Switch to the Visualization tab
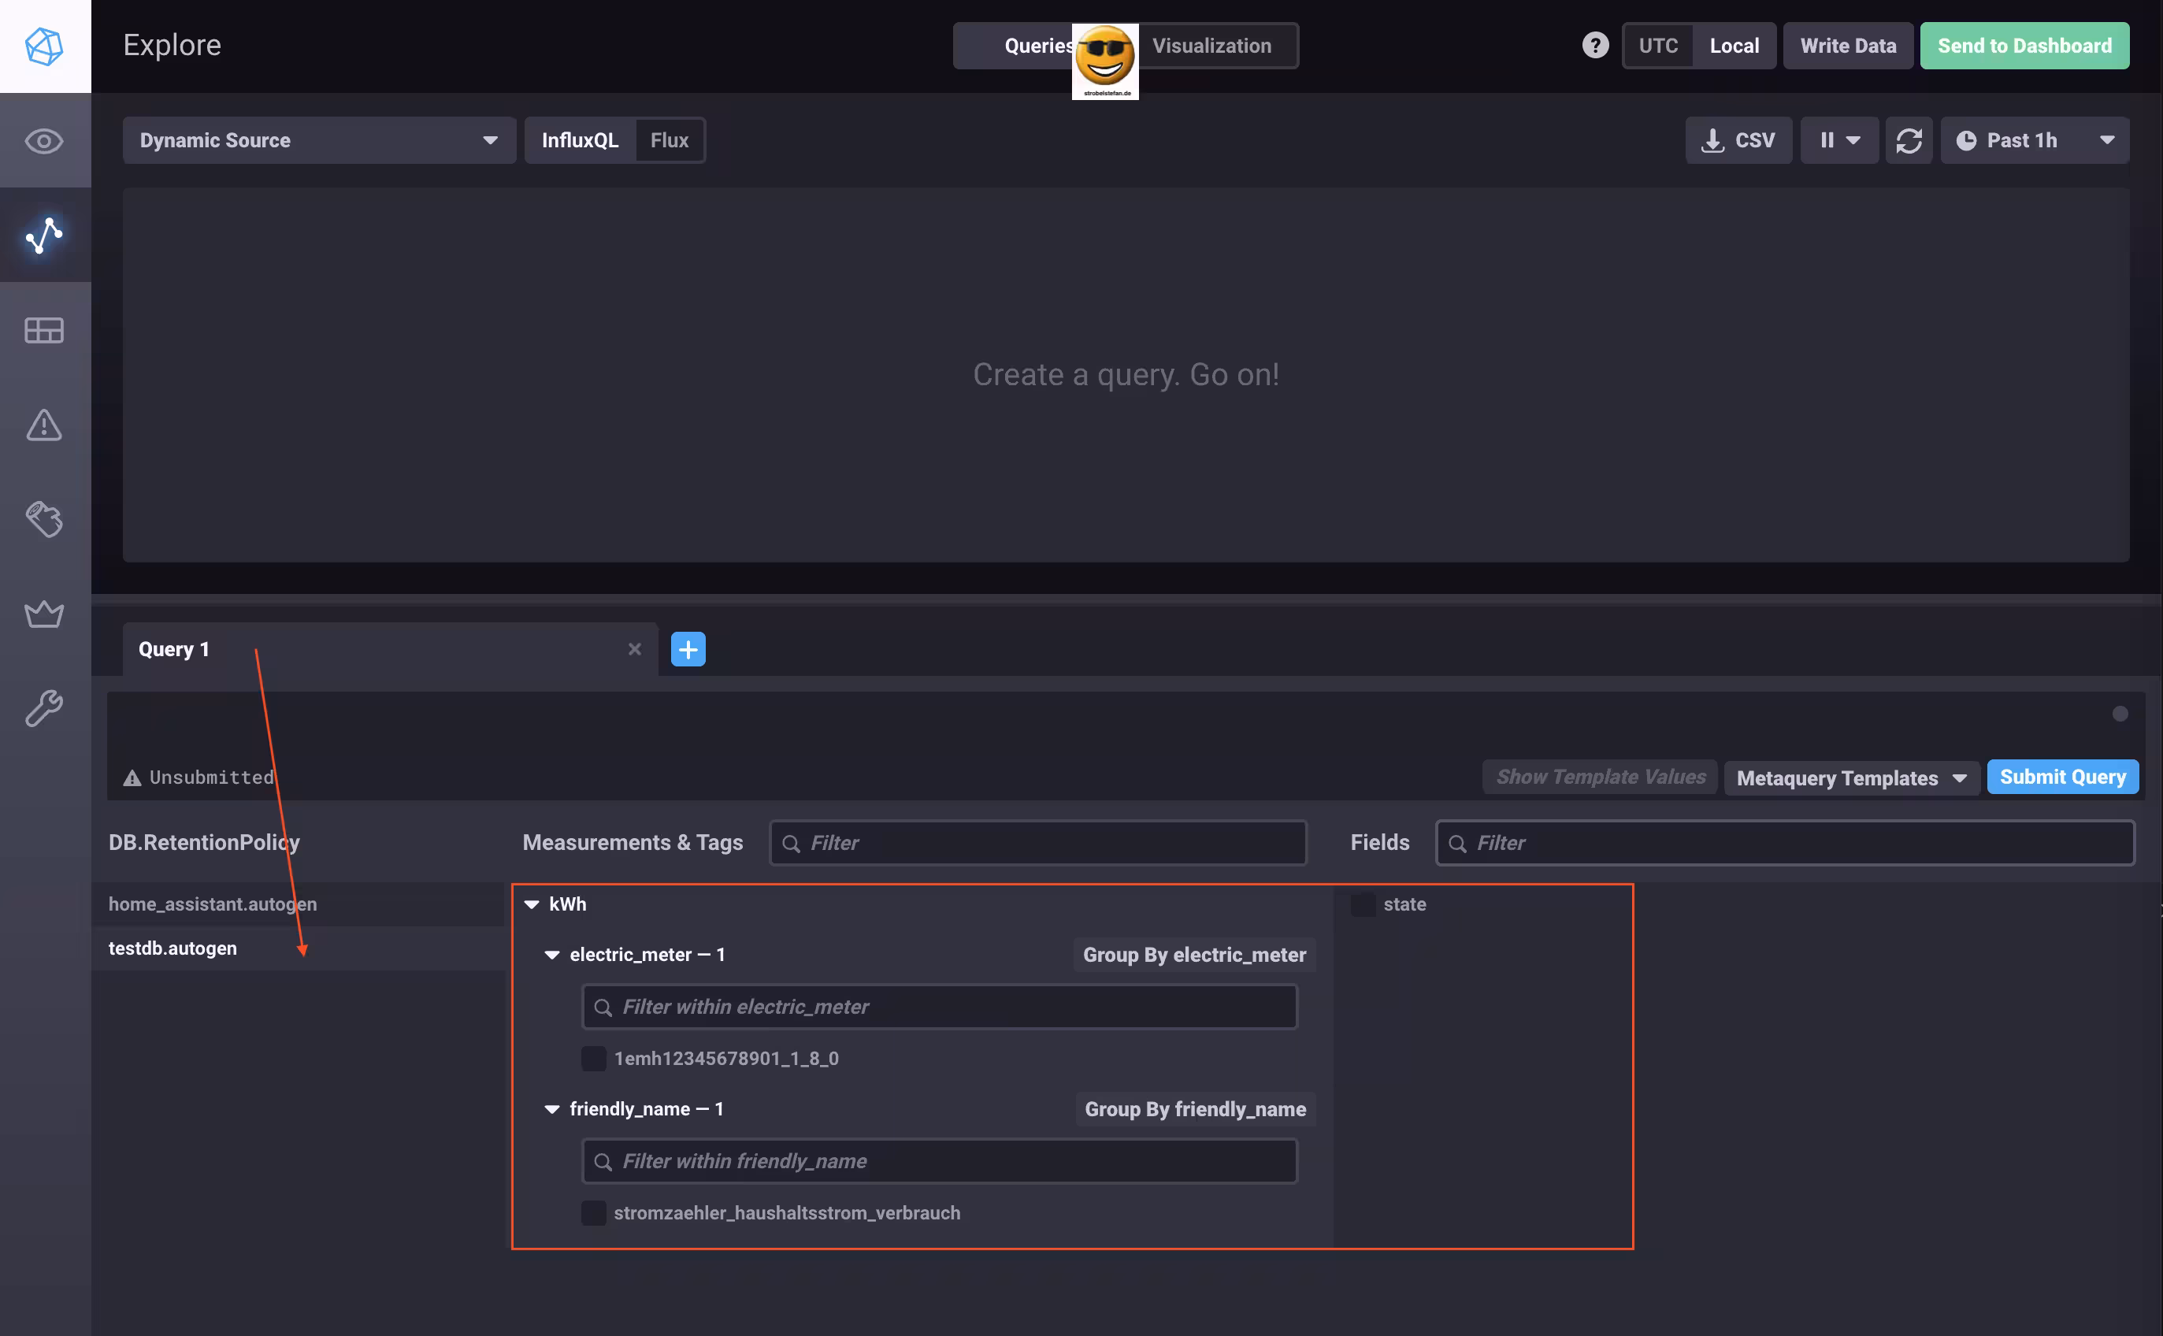The width and height of the screenshot is (2163, 1336). coord(1211,45)
